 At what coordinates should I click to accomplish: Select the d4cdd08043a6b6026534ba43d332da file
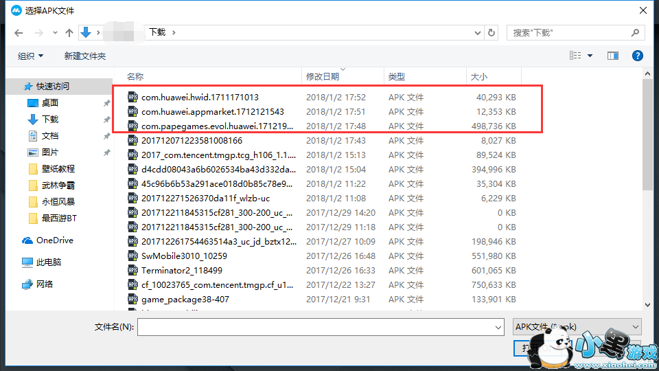218,169
